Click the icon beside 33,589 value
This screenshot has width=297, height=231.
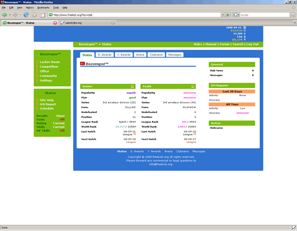[245, 34]
